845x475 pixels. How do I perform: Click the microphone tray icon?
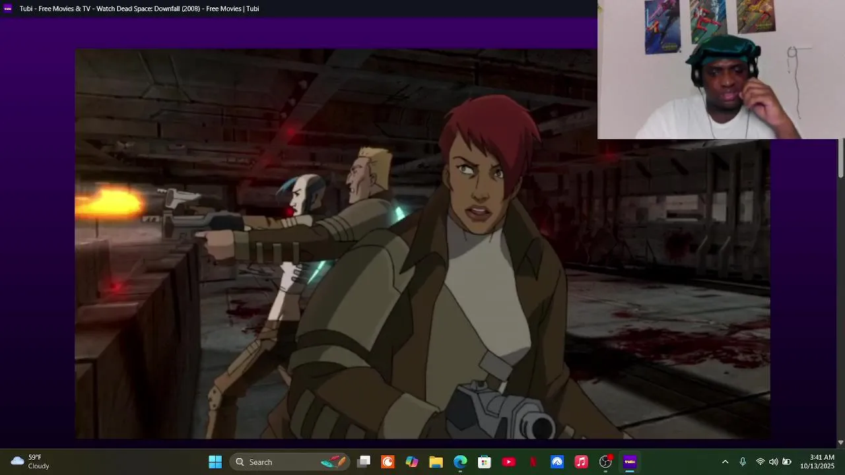[743, 462]
